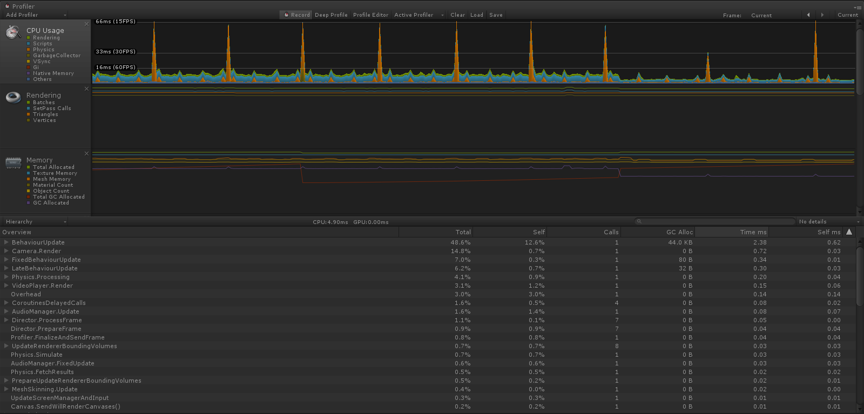
Task: Expand the FixedBehaviourUpdate row
Action: click(x=6, y=260)
